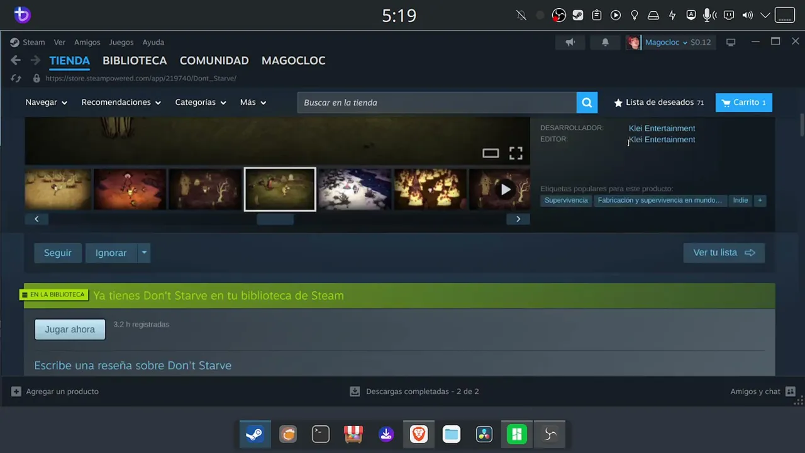805x453 pixels.
Task: Click the Steam icon in the taskbar
Action: pyautogui.click(x=255, y=434)
